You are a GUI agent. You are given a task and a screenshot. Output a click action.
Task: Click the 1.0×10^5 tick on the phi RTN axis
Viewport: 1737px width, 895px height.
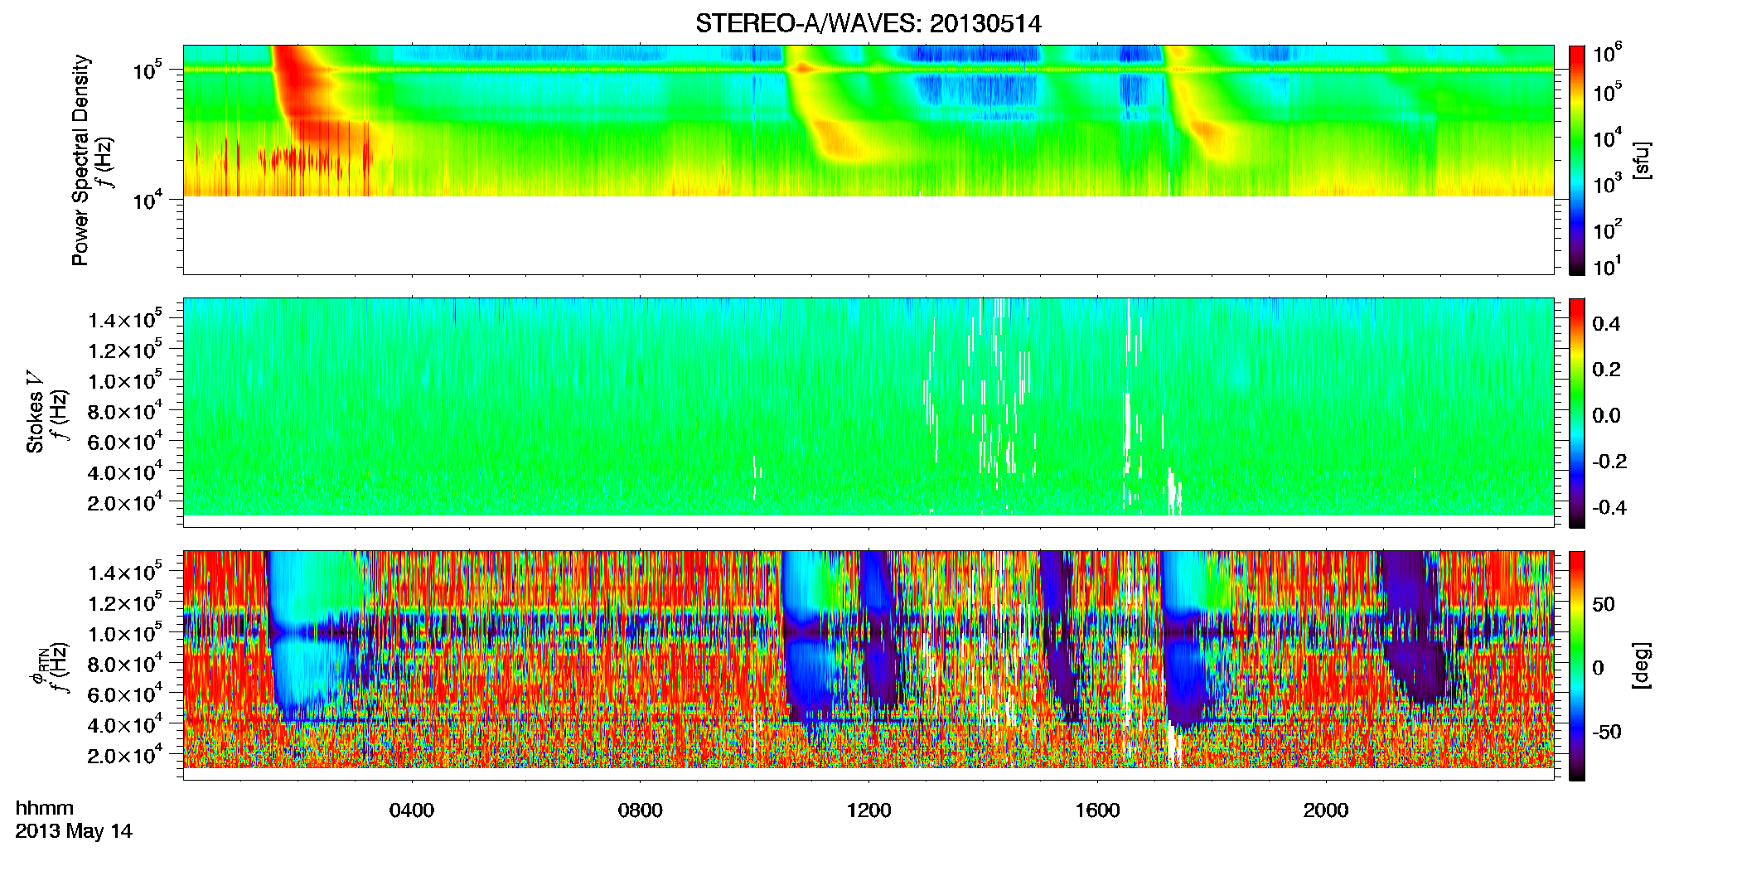coord(125,634)
